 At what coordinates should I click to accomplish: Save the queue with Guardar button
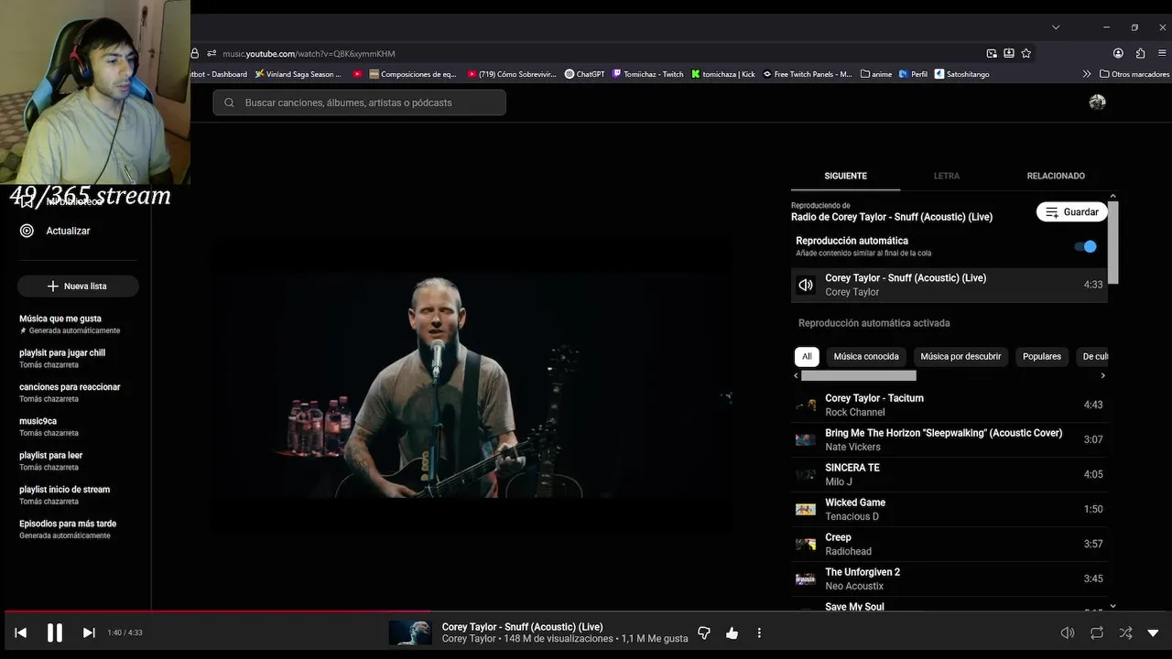pyautogui.click(x=1072, y=211)
